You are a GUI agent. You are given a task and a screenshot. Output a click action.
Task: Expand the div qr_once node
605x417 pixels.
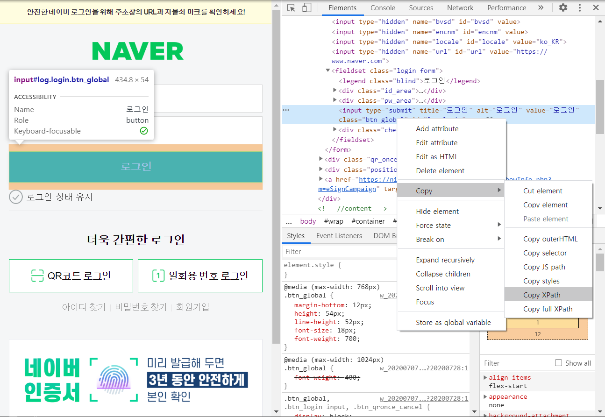point(320,159)
